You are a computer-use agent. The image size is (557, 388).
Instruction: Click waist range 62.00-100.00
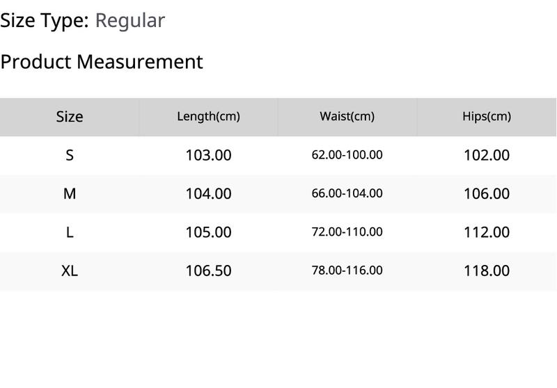pos(347,154)
